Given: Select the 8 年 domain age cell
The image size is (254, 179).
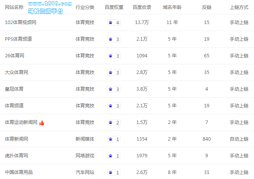Looking at the screenshot, I should pos(172,172).
